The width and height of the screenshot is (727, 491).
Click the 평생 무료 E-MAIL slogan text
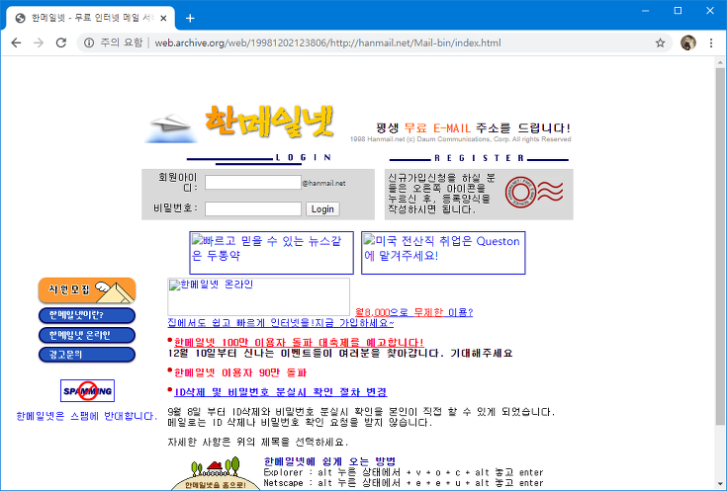(x=474, y=127)
